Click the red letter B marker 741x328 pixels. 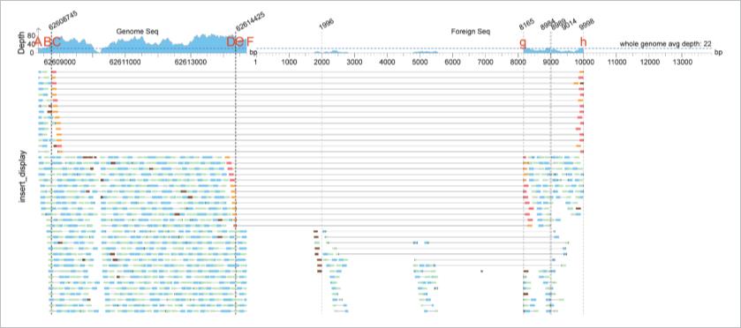47,42
